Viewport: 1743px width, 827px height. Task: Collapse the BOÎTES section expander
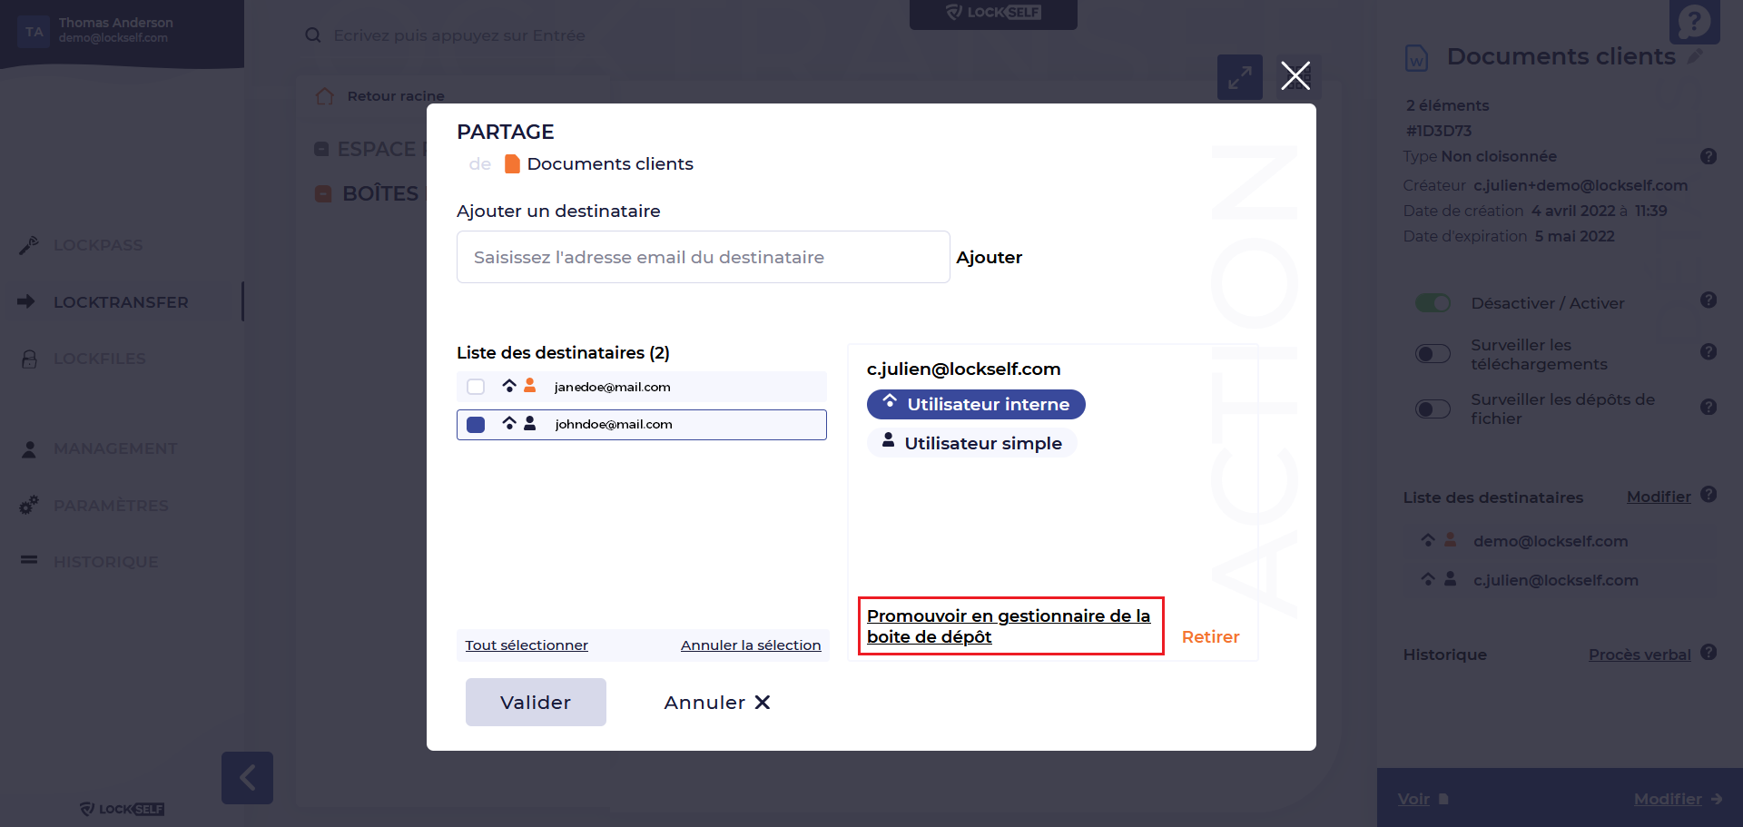[x=323, y=193]
